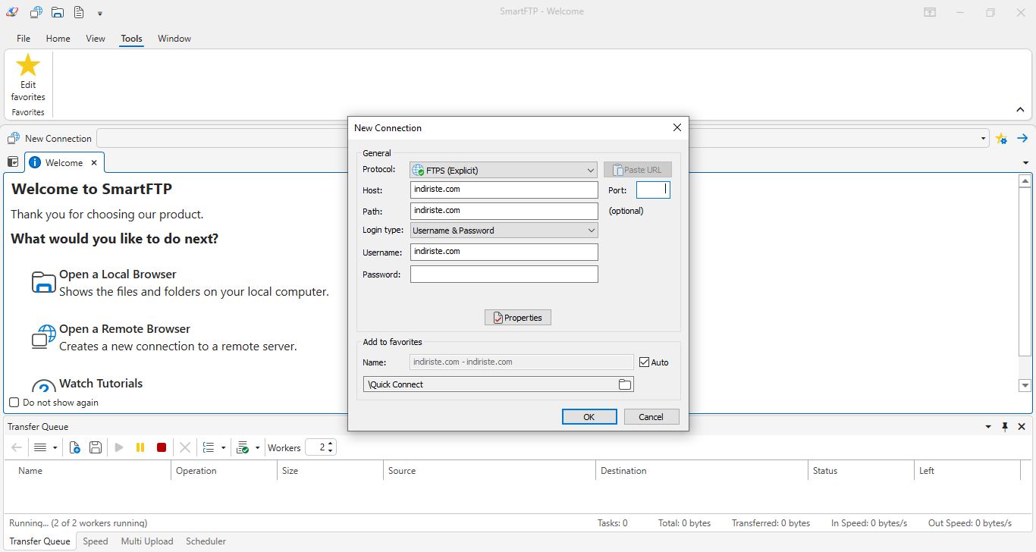Pin the Transfer Queue panel

[x=1005, y=427]
